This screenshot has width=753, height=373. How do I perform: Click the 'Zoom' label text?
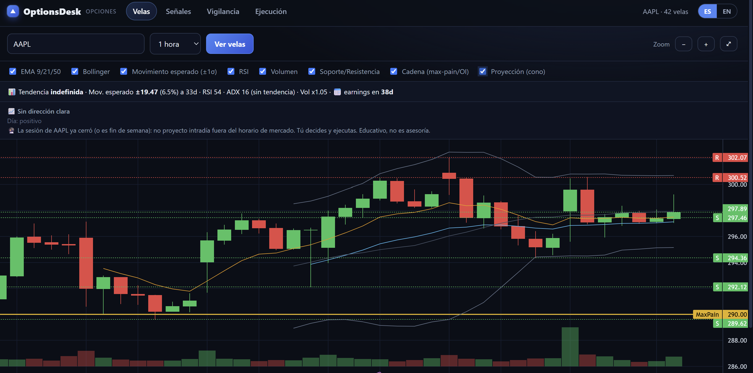(x=661, y=44)
